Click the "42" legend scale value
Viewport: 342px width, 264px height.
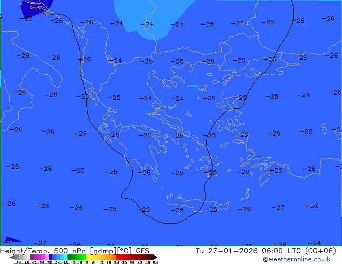tap(140, 262)
